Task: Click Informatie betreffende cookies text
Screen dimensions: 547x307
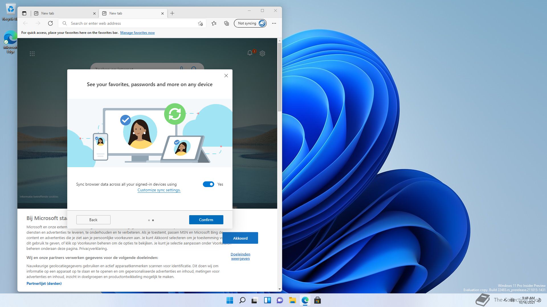Action: pyautogui.click(x=39, y=197)
